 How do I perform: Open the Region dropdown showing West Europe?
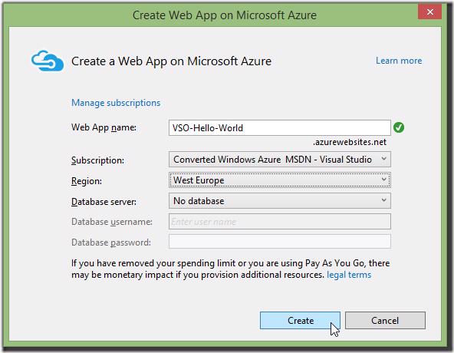[280, 180]
